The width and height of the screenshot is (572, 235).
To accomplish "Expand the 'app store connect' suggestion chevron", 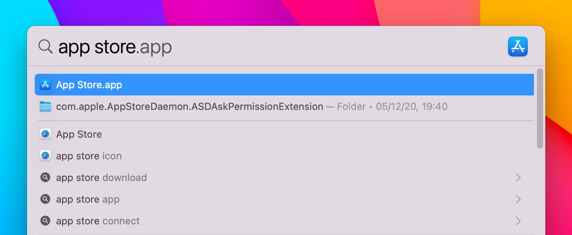I will pos(518,221).
